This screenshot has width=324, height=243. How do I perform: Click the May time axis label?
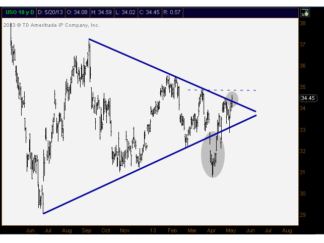231,230
